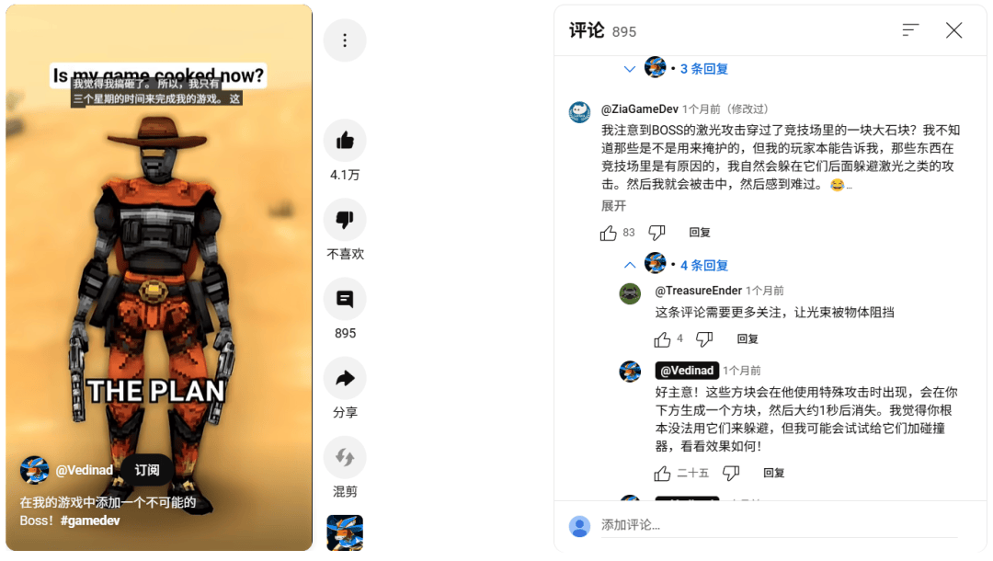
Task: Focus the add a comment field
Action: [779, 525]
